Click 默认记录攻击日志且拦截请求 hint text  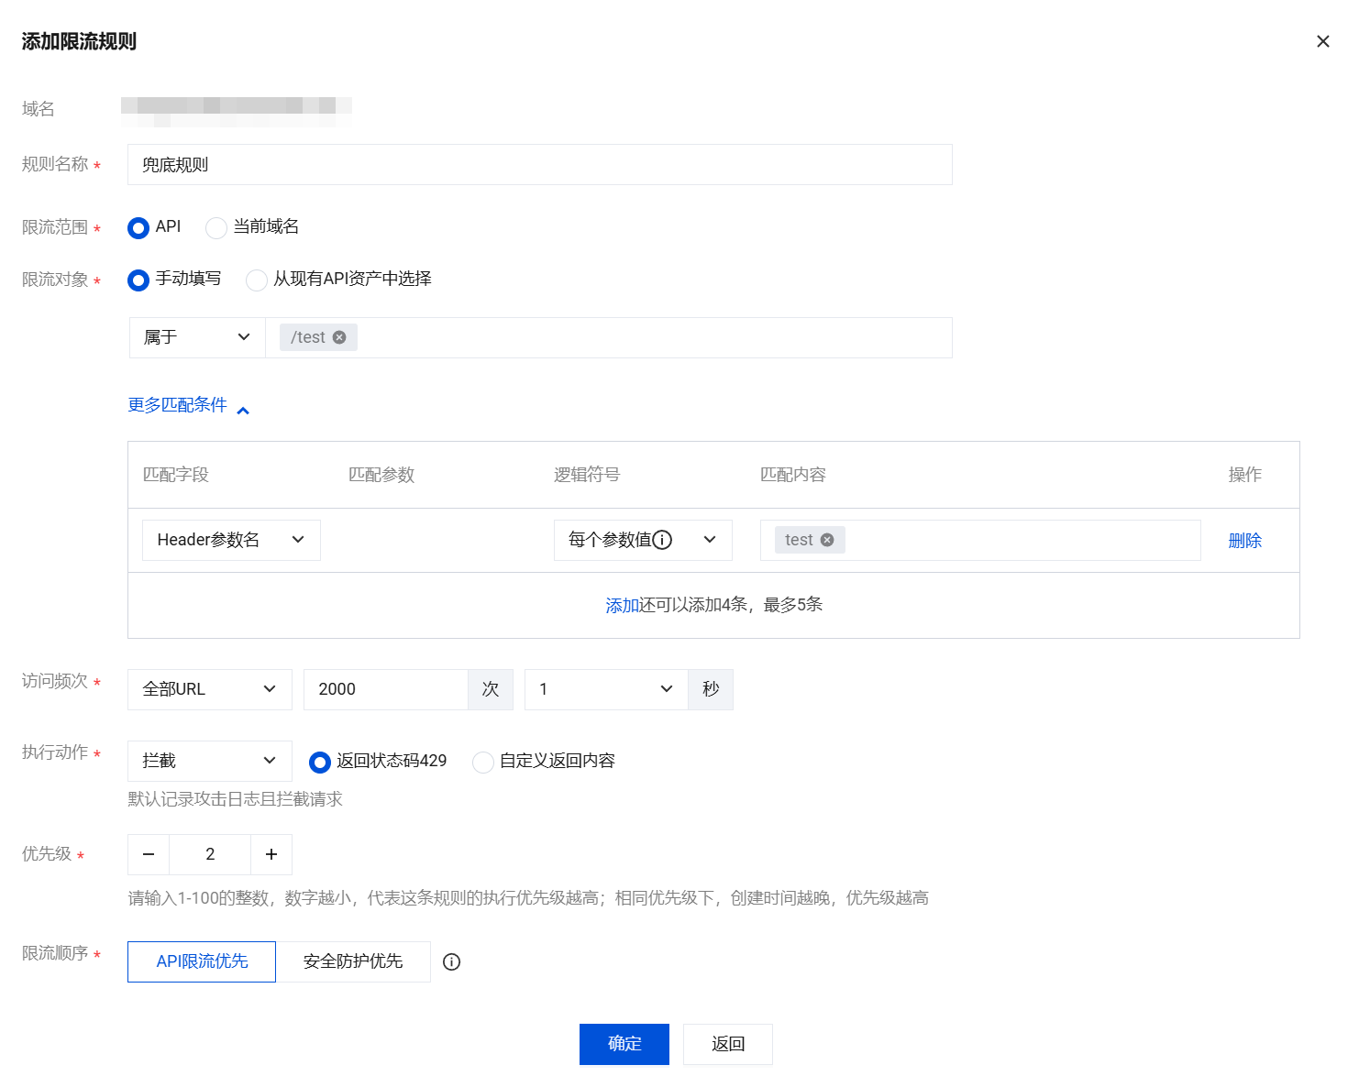point(235,799)
